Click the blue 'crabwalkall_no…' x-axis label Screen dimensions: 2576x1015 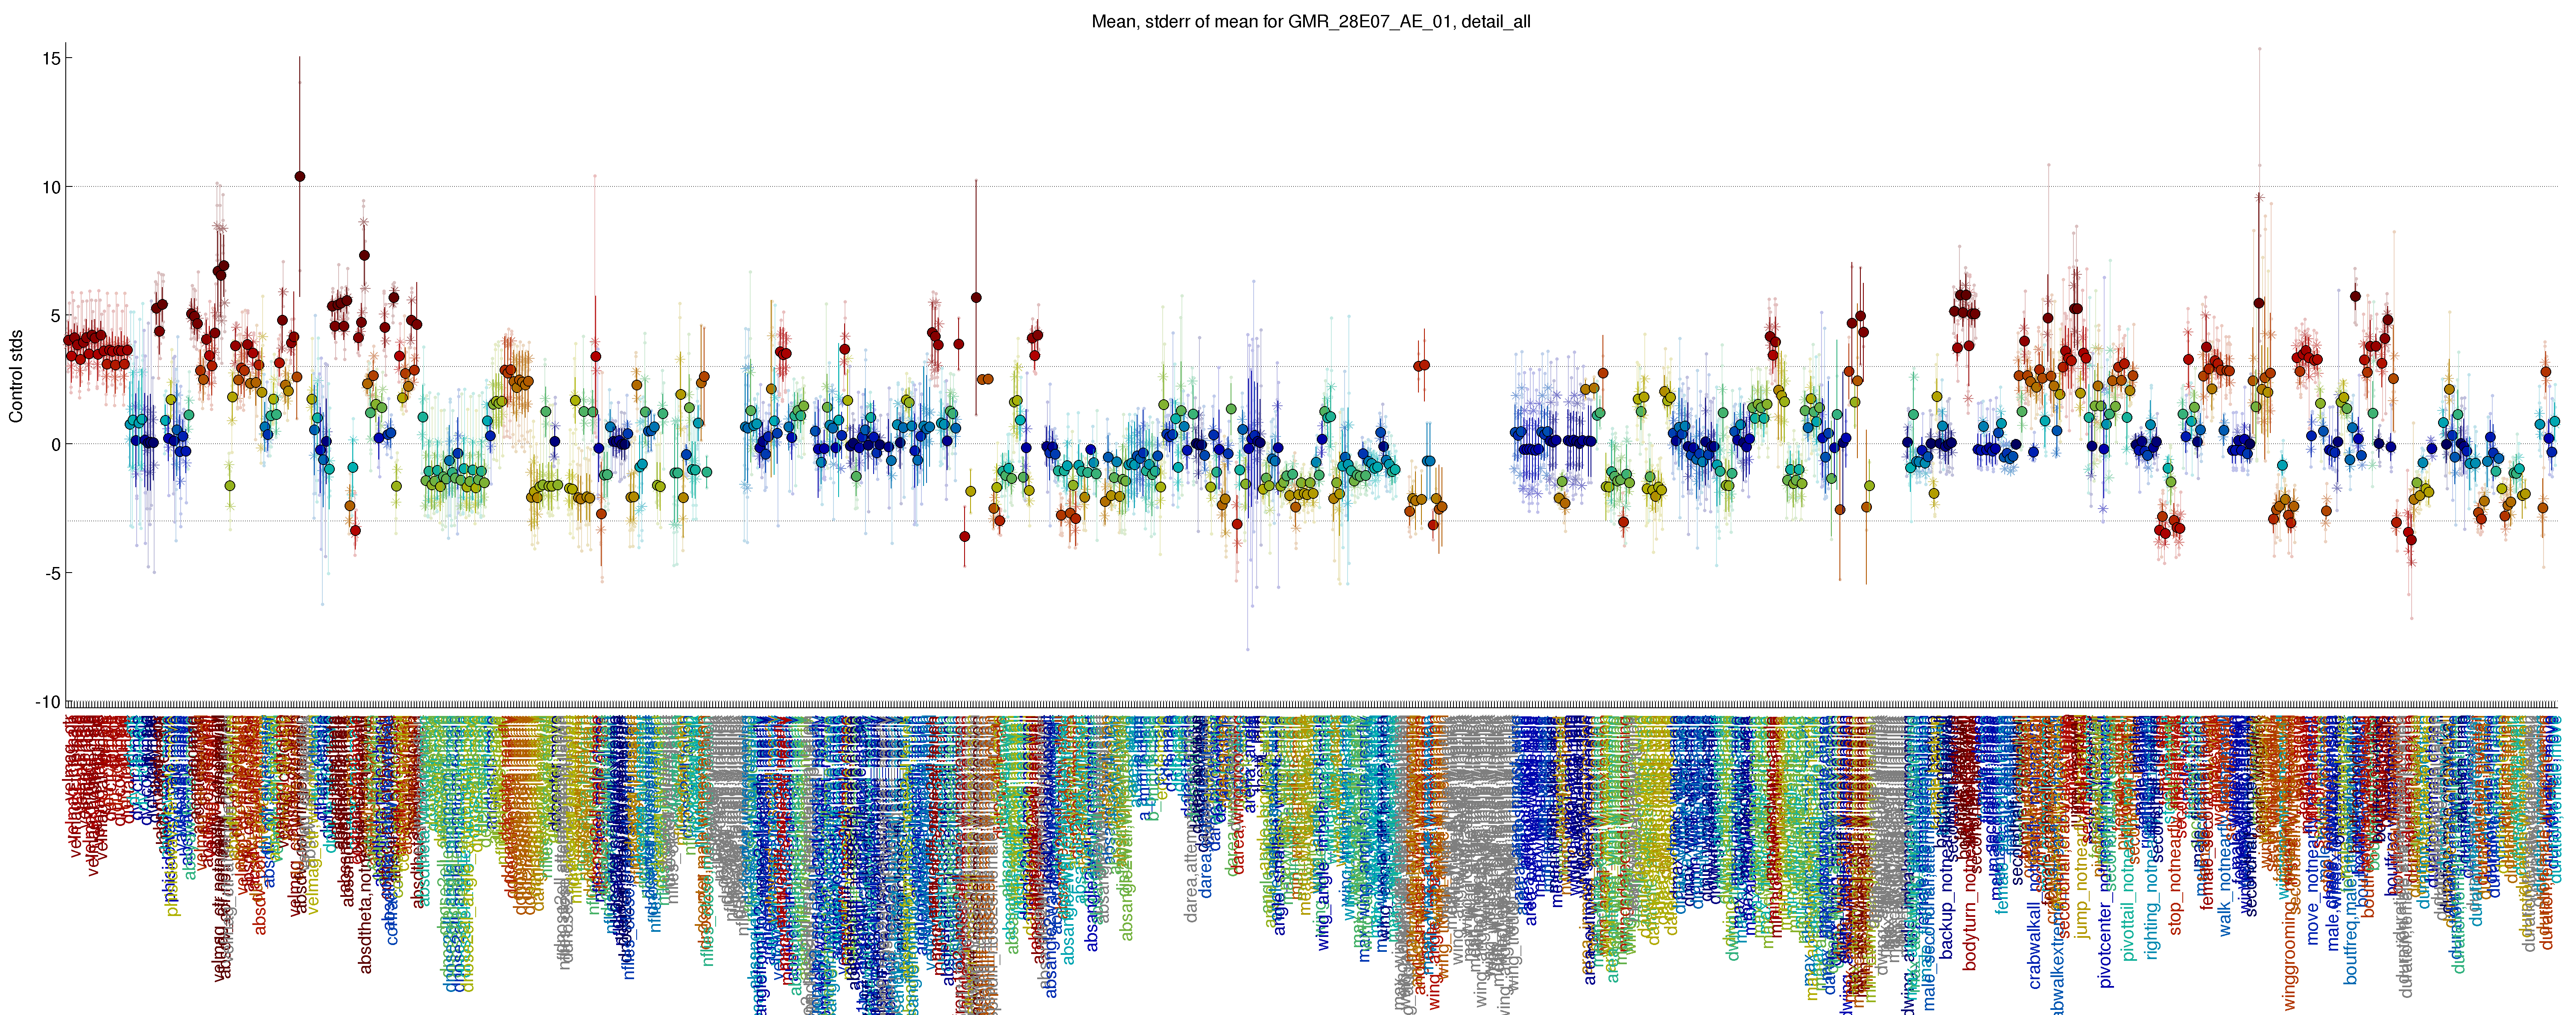point(2035,852)
